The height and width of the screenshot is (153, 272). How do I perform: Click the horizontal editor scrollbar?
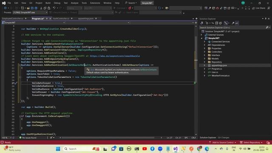(x=108, y=138)
